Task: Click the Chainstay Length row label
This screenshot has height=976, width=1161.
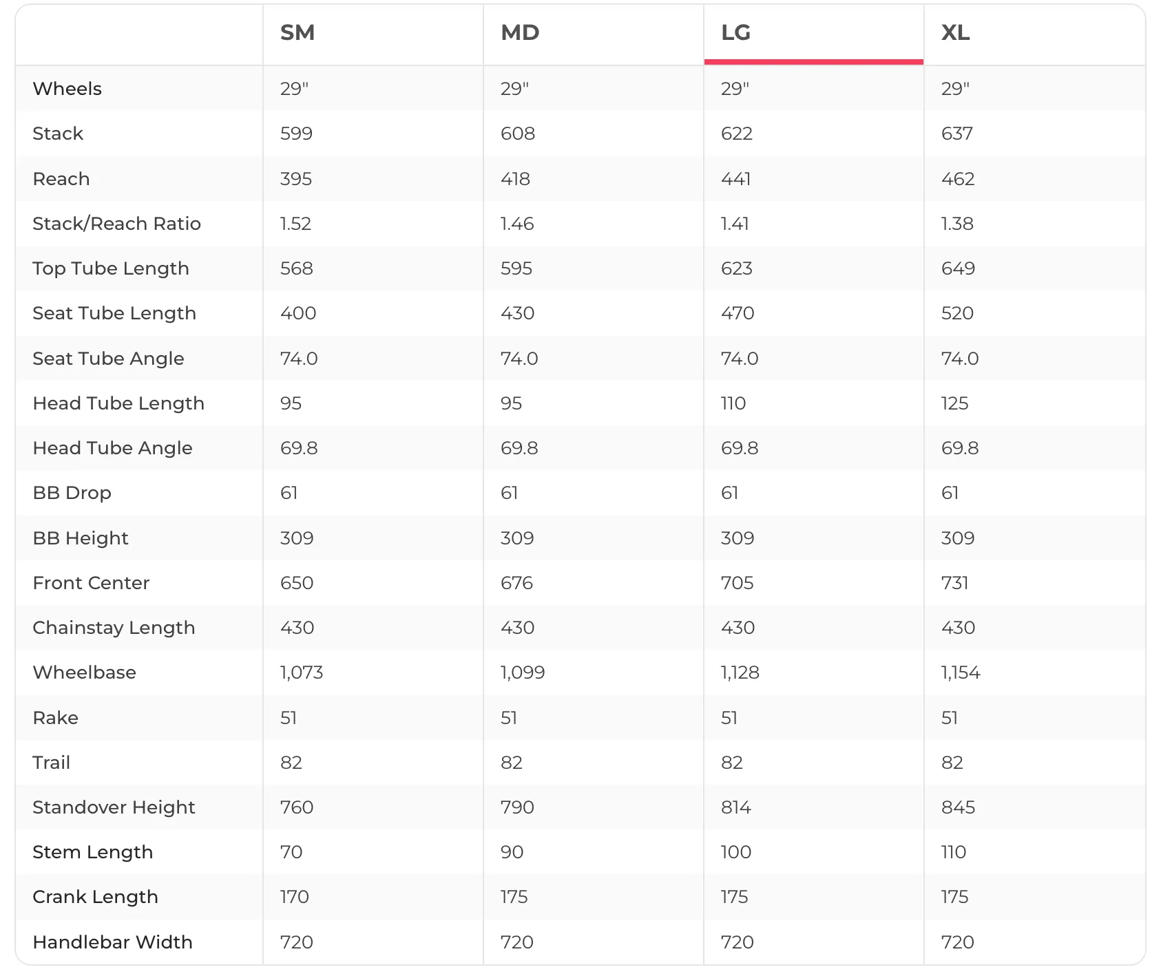Action: (x=114, y=628)
